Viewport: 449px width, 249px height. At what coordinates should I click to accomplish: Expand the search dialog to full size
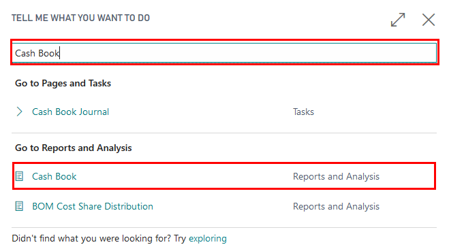(x=398, y=20)
